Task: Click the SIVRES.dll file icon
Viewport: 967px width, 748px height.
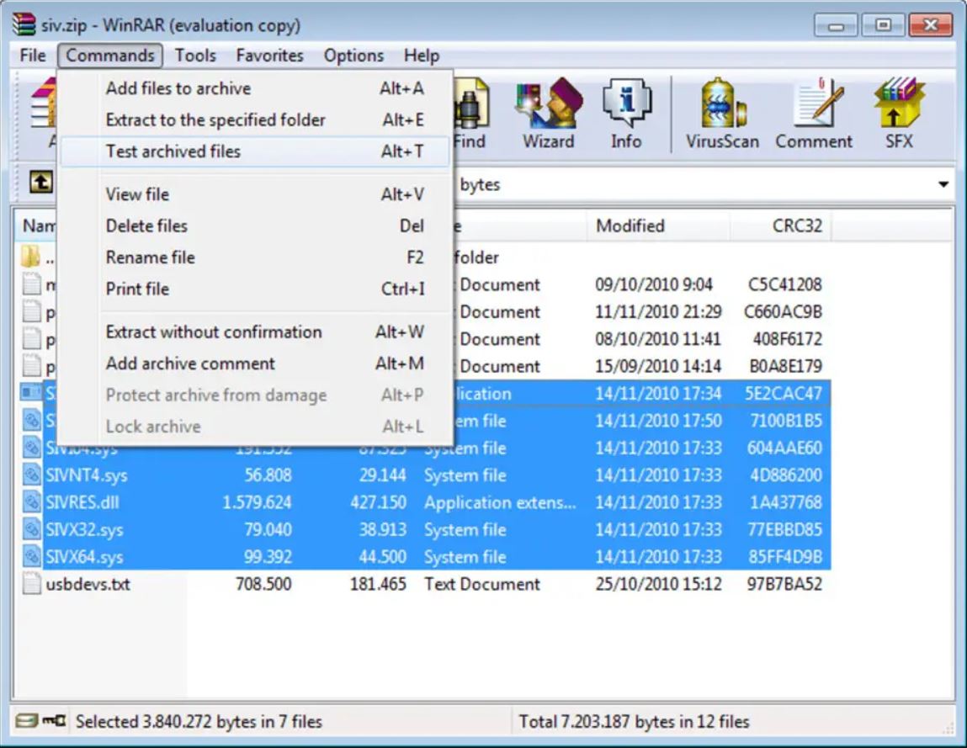Action: [31, 502]
